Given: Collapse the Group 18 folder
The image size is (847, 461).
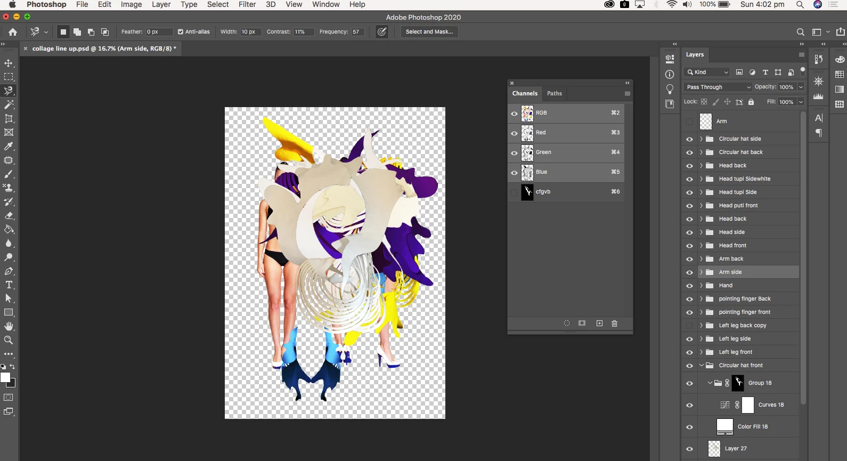Looking at the screenshot, I should 710,383.
